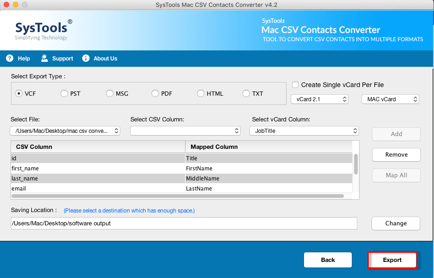Enable Create Single vCard Per File

(x=295, y=84)
